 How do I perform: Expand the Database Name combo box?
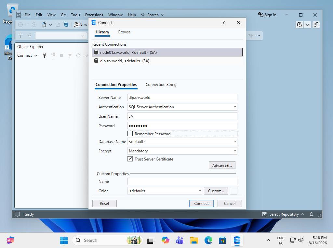(x=235, y=141)
